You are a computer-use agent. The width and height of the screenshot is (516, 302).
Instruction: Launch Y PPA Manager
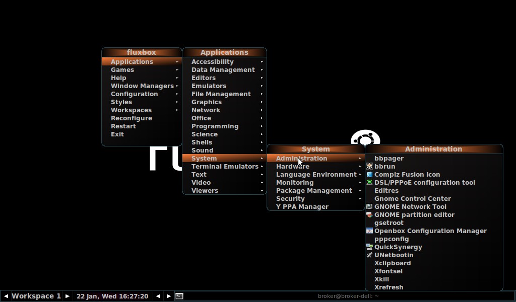tap(316, 207)
